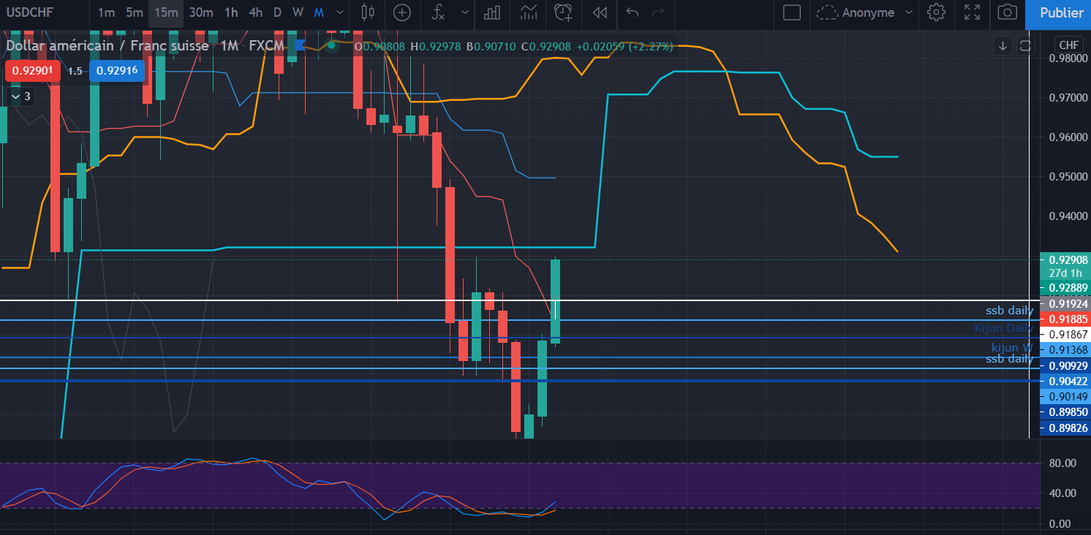This screenshot has height=535, width=1091.
Task: Click the 0.98000 price axis label
Action: tap(1068, 58)
